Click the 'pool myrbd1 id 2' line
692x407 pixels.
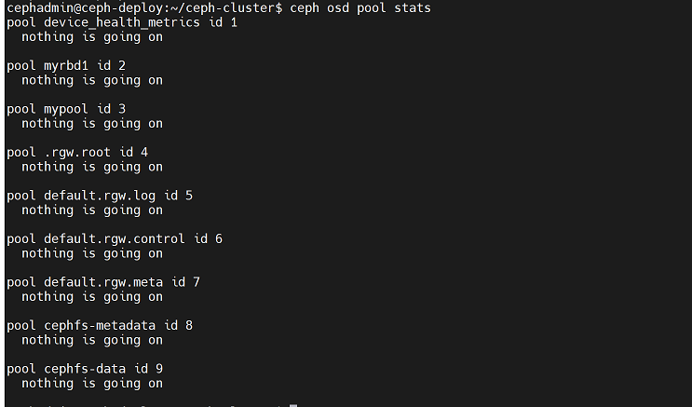pyautogui.click(x=79, y=65)
